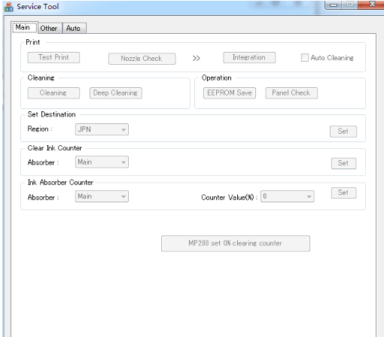Click the Service Tool app icon in title bar

[x=8, y=7]
